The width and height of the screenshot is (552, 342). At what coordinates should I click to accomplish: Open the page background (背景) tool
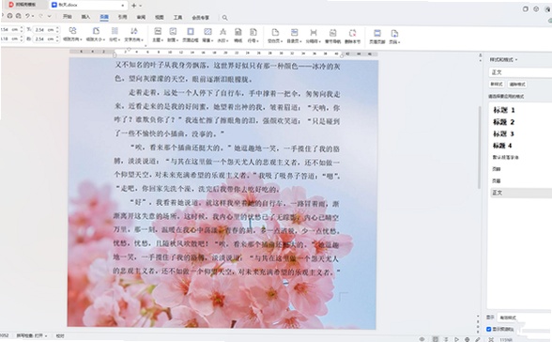pos(207,35)
